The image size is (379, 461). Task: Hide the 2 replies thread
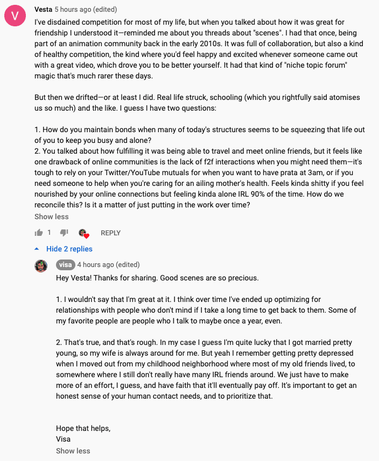point(69,249)
